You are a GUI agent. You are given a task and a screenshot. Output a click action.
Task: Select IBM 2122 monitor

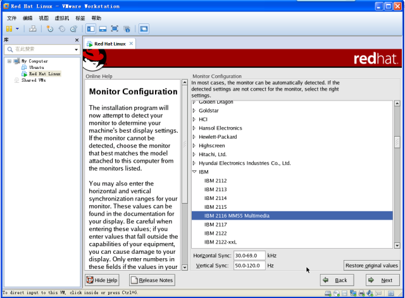[x=292, y=233]
